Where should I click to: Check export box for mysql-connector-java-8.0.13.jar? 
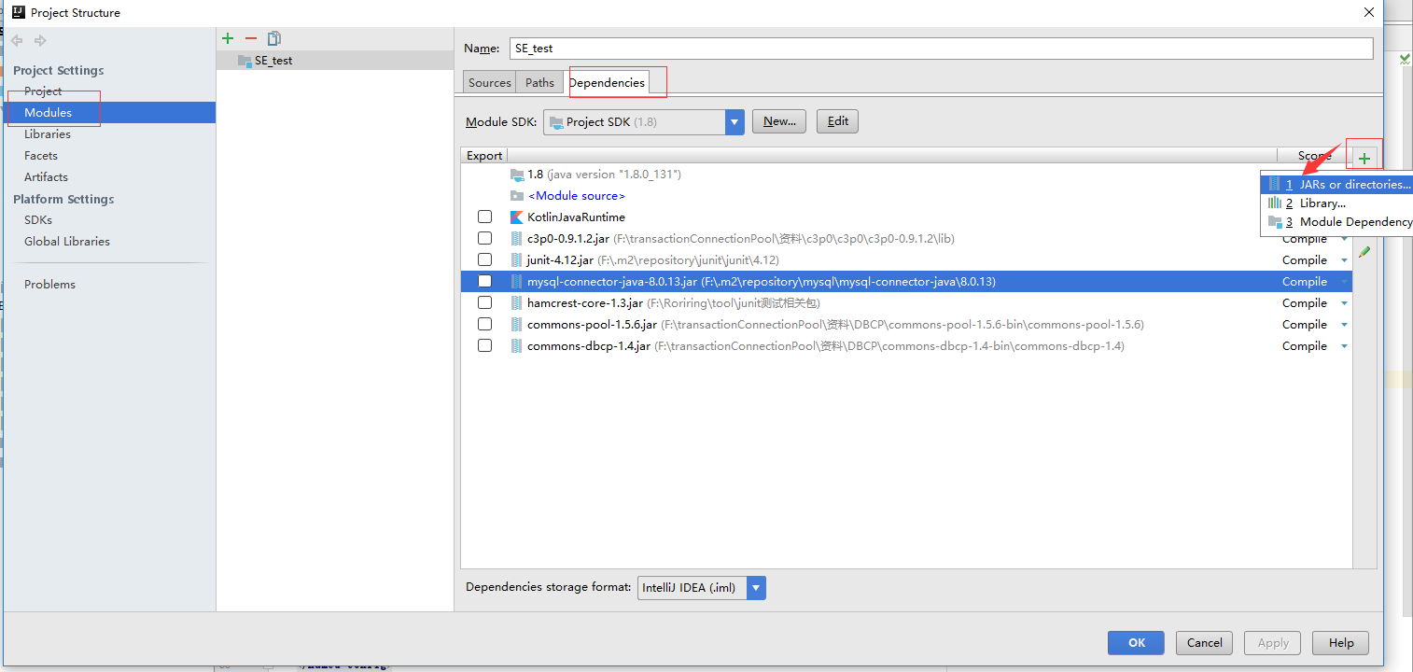point(484,282)
